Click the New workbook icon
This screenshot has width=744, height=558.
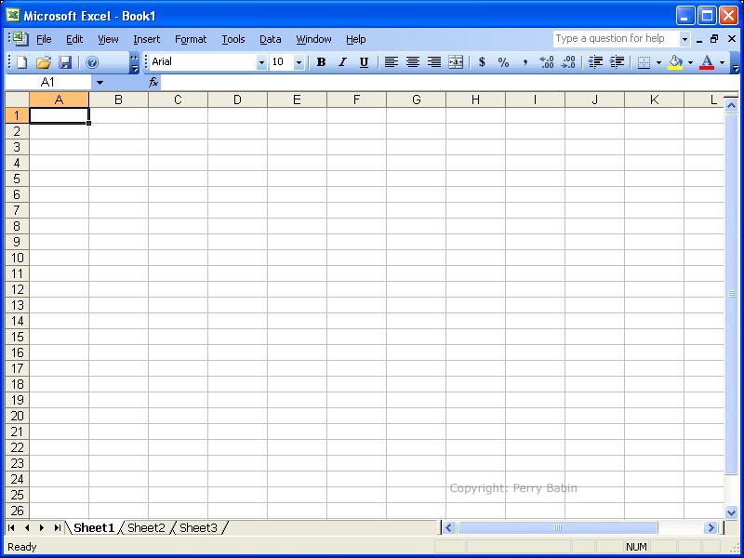pos(21,62)
